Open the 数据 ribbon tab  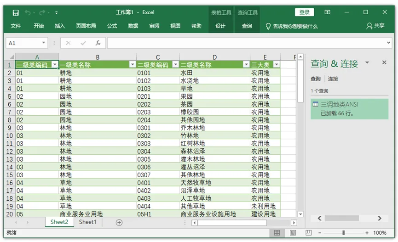pos(133,26)
